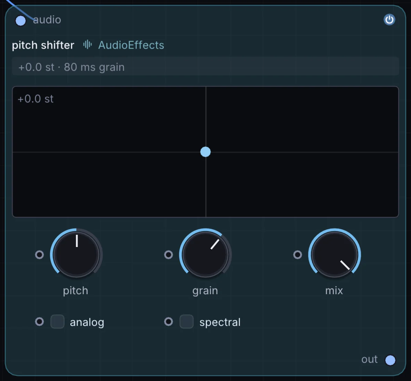Screen dimensions: 411x381
Task: Click the out port connector
Action: (x=390, y=360)
